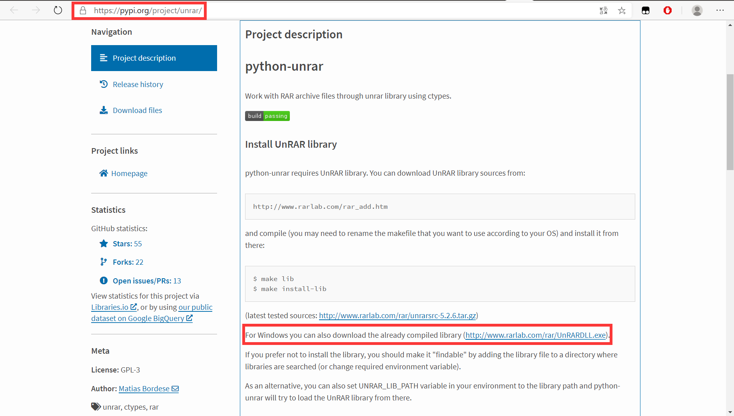Open the Release history tab

point(138,84)
